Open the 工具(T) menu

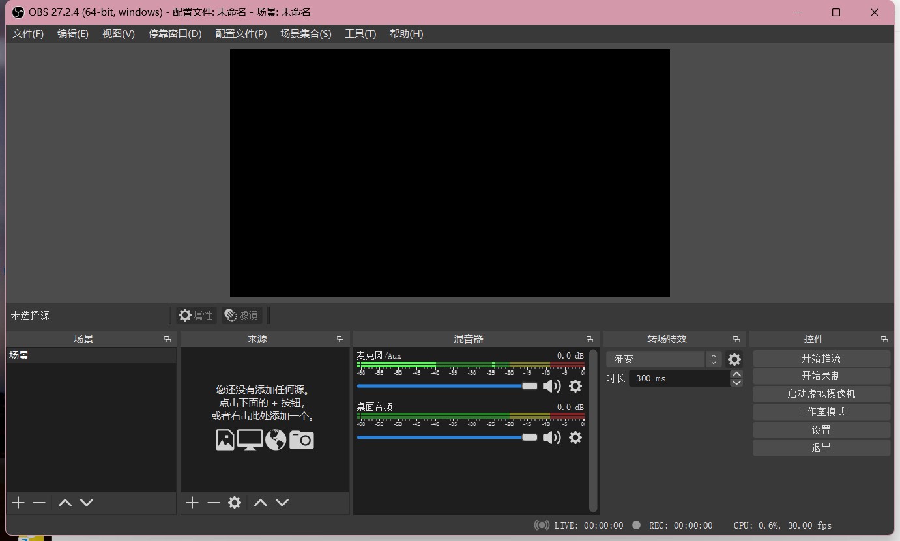tap(360, 34)
